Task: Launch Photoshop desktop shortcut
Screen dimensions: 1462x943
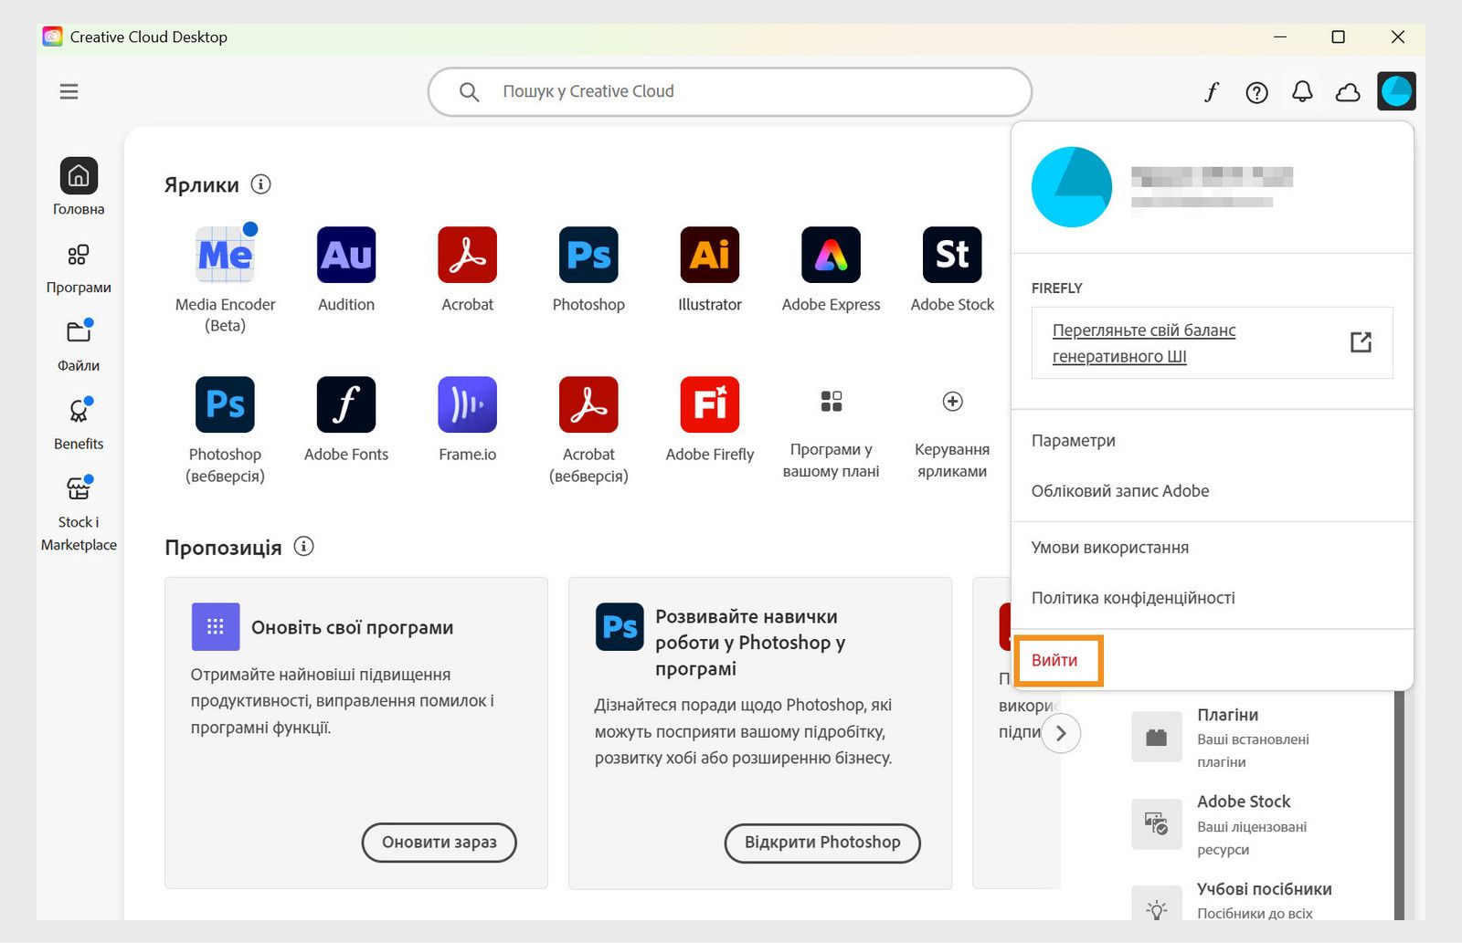Action: (588, 270)
